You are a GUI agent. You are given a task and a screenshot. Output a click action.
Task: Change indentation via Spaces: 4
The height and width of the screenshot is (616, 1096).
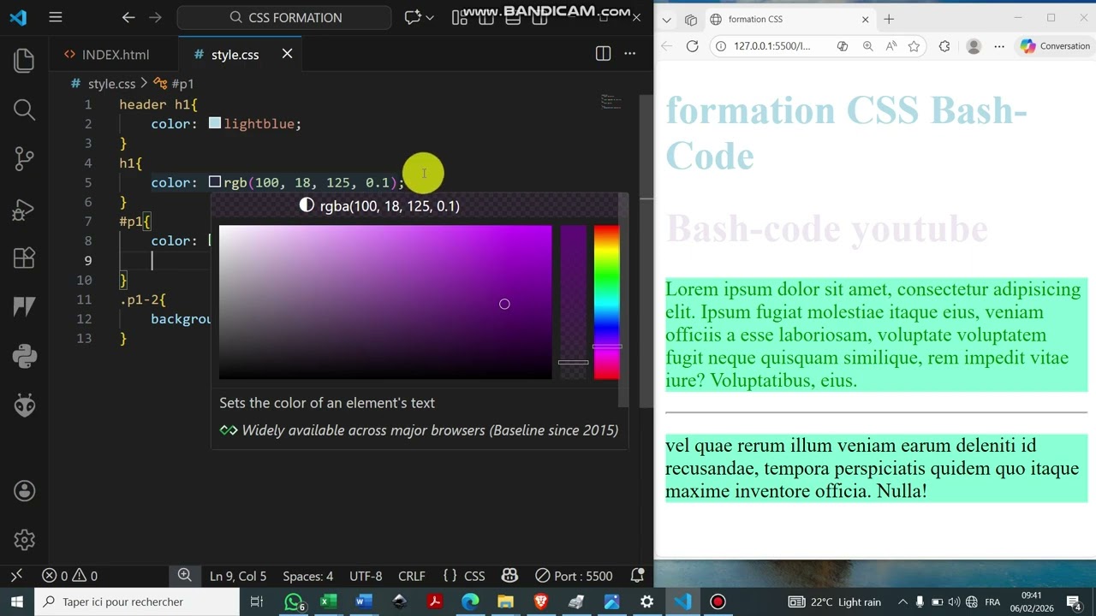coord(307,576)
